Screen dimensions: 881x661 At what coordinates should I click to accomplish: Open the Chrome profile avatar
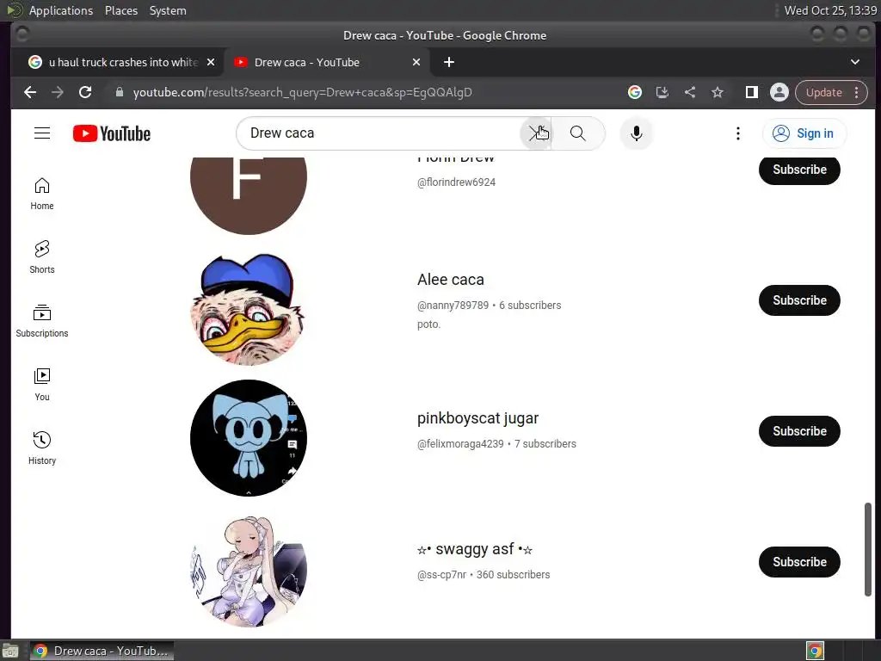[779, 92]
